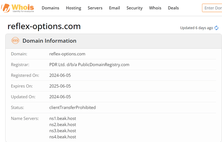Click the Updated 6 days ago text
This screenshot has width=222, height=142.
(196, 28)
